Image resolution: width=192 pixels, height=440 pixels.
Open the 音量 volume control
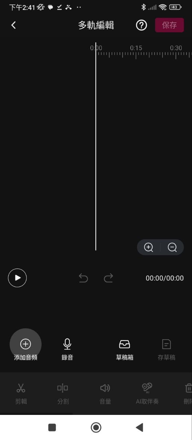[105, 394]
